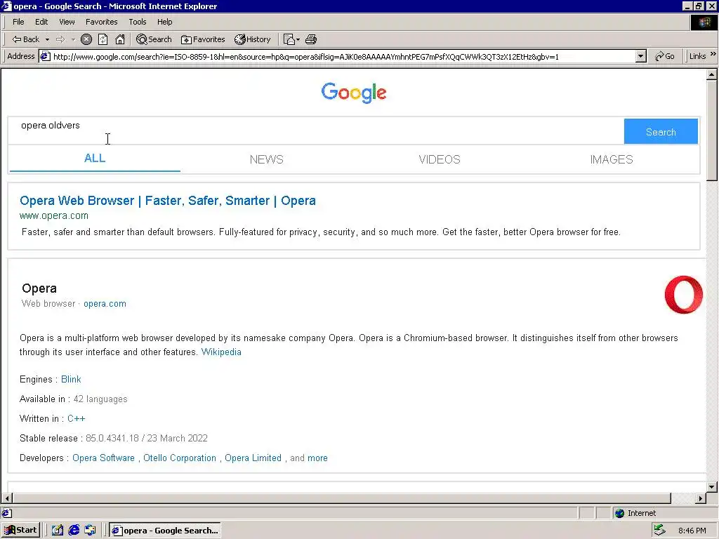The width and height of the screenshot is (719, 539).
Task: Open 'Opera Web Browser | Faster, Safer, Smarter' result
Action: [x=167, y=201]
